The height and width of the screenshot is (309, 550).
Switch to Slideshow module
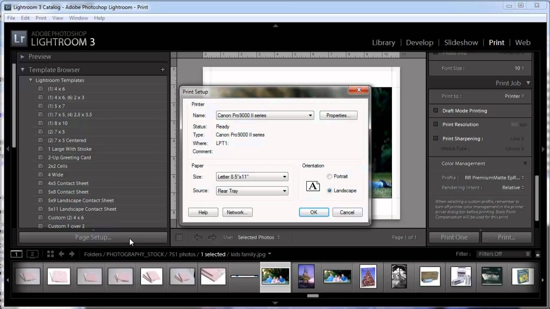461,42
